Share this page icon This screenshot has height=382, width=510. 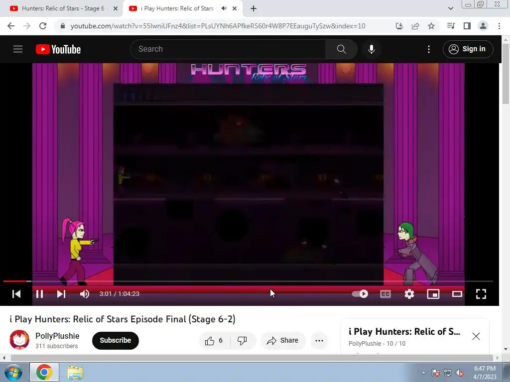coord(415,26)
